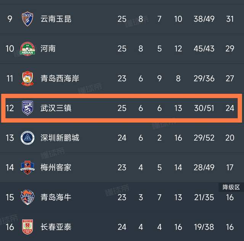Open the 深圳新鹏城 team name
The width and height of the screenshot is (244, 241).
(x=60, y=137)
